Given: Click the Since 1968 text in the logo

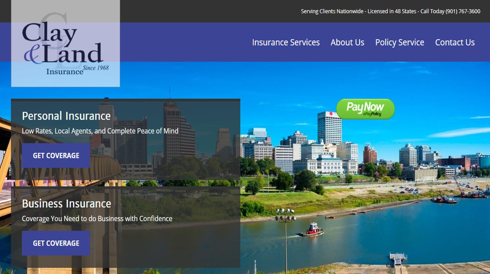Looking at the screenshot, I should (x=96, y=68).
